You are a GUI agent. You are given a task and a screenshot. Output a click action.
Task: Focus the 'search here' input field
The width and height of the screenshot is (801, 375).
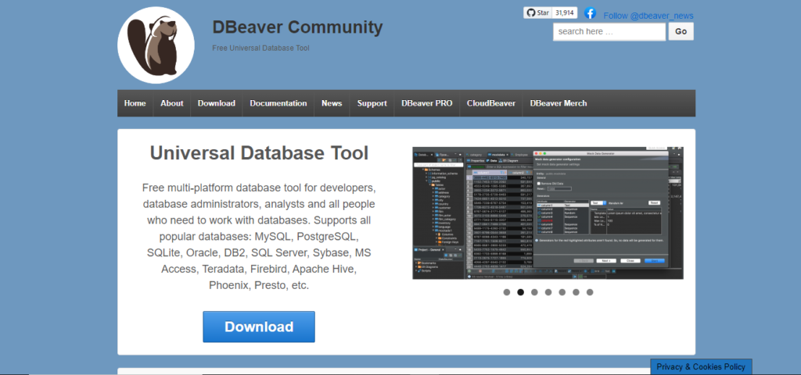pos(609,31)
